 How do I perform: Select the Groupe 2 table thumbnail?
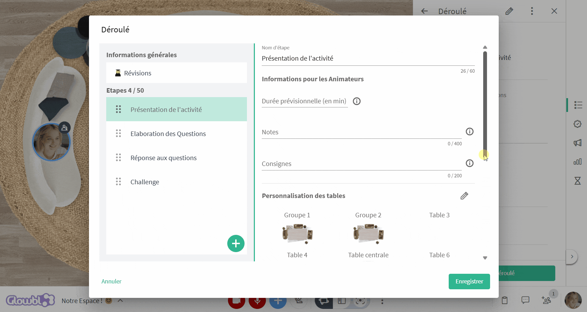click(x=368, y=234)
